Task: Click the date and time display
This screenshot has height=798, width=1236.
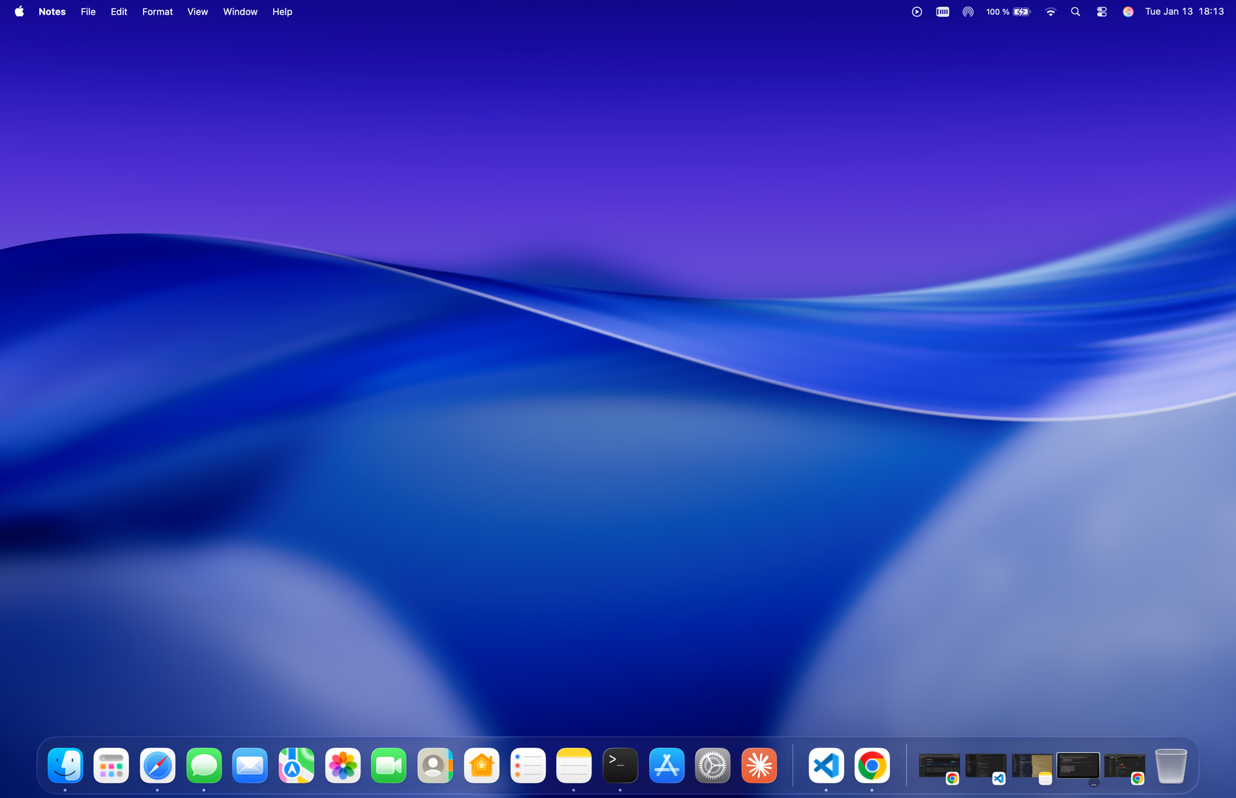Action: [x=1184, y=12]
